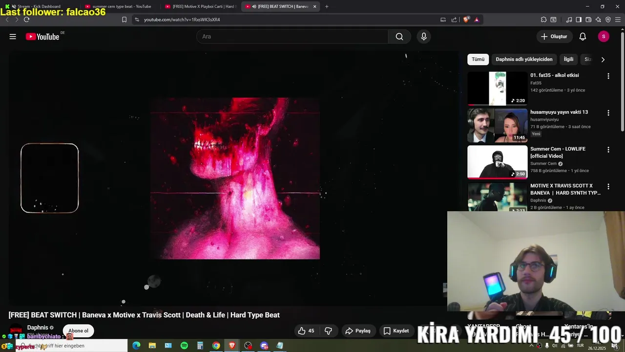Switch to Motive X Playboi Carti tab
The width and height of the screenshot is (625, 352).
(x=201, y=6)
